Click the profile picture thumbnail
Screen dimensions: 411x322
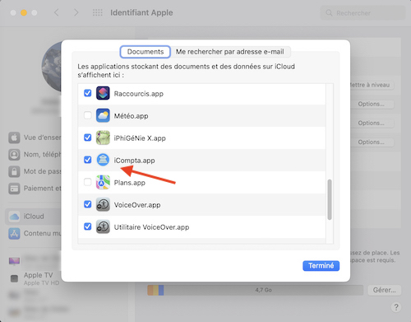(52, 67)
